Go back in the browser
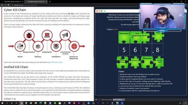188x105 pixels. (2, 5)
